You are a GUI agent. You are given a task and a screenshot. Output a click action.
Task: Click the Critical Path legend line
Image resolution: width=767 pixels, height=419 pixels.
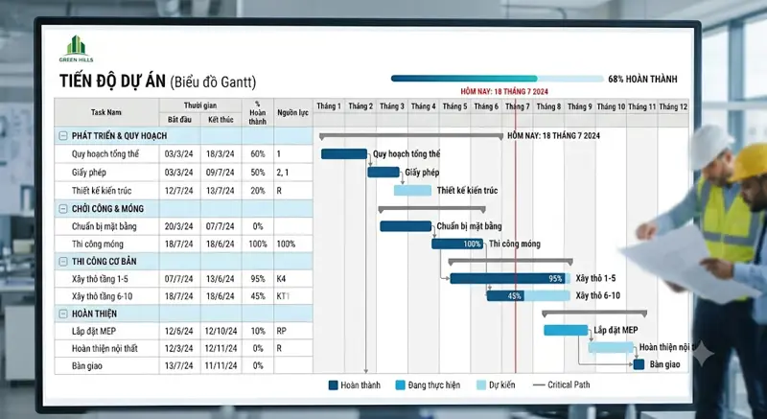click(x=539, y=385)
